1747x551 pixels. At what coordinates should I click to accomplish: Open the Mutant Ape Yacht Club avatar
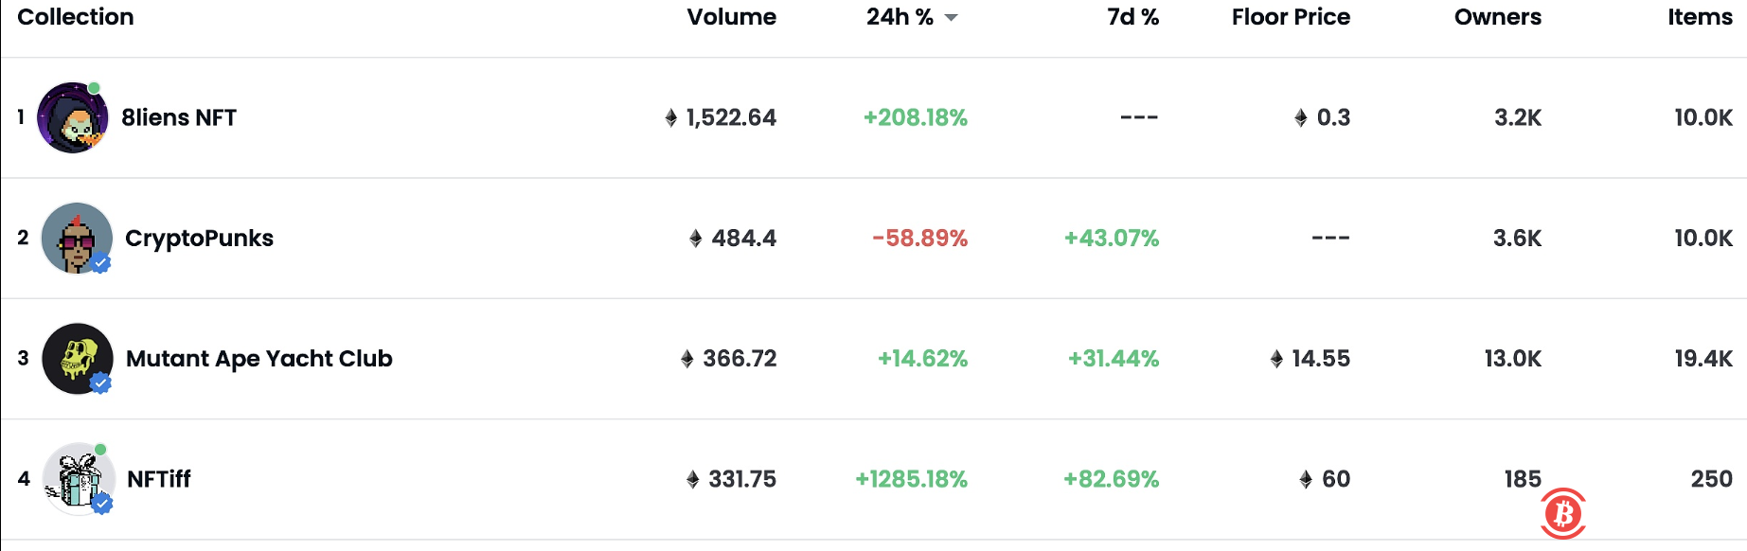(x=77, y=358)
